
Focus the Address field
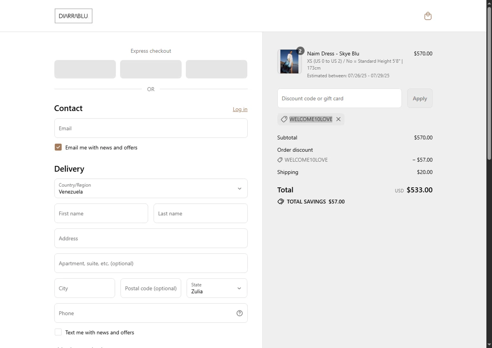coord(151,238)
